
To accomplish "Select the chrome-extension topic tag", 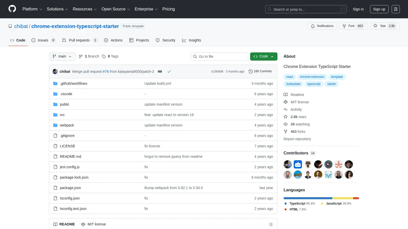I will (312, 77).
